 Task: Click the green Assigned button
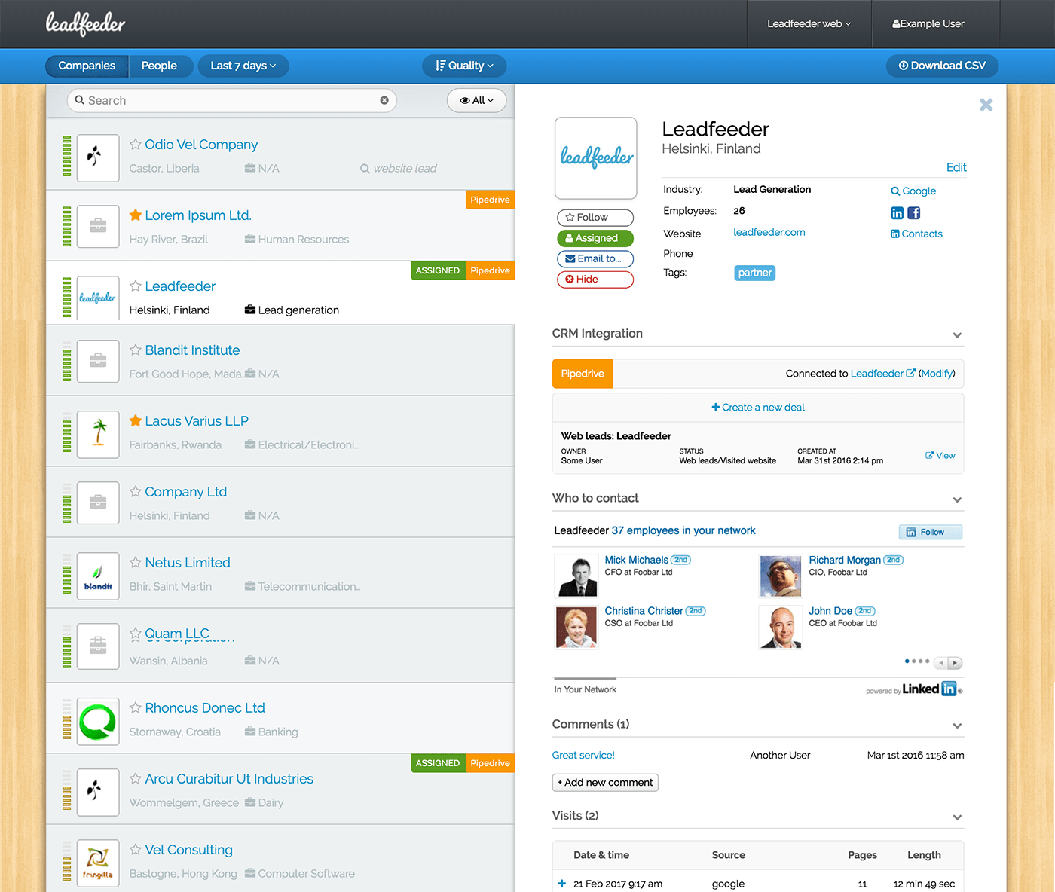595,238
